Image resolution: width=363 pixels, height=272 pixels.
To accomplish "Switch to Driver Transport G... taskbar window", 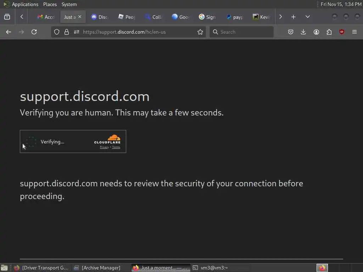I will (x=41, y=268).
